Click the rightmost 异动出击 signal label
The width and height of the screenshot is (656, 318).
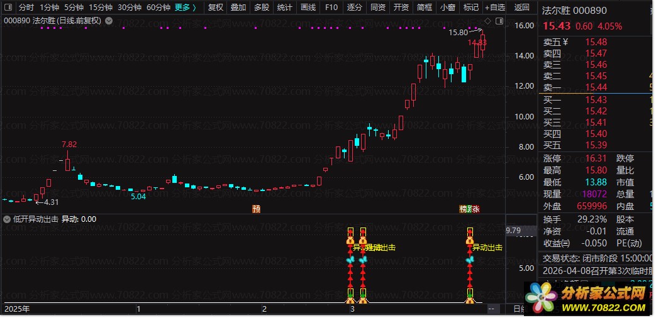tap(487, 248)
